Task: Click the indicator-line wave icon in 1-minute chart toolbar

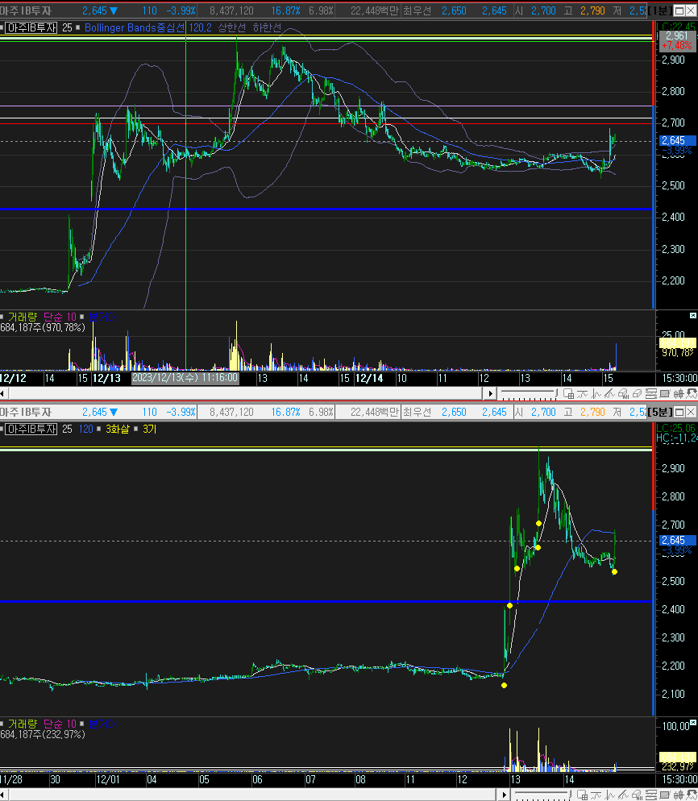Action: [x=582, y=393]
